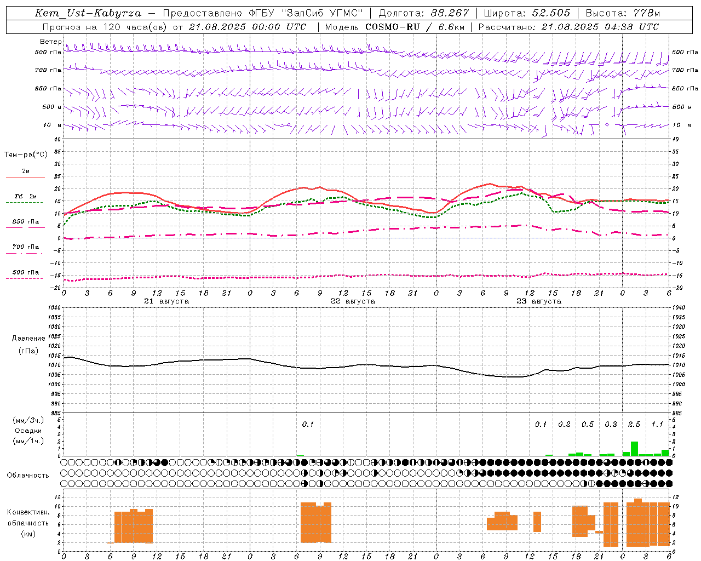Click the 'Конвективн.' convective cloud label
The width and height of the screenshot is (701, 561).
click(28, 512)
